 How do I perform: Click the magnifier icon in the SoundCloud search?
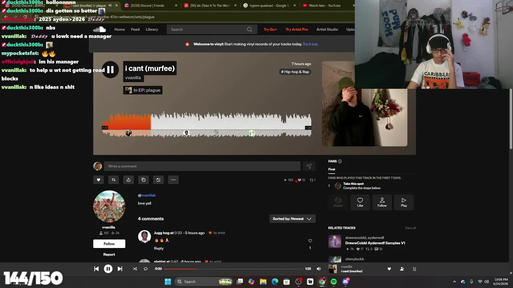click(250, 29)
